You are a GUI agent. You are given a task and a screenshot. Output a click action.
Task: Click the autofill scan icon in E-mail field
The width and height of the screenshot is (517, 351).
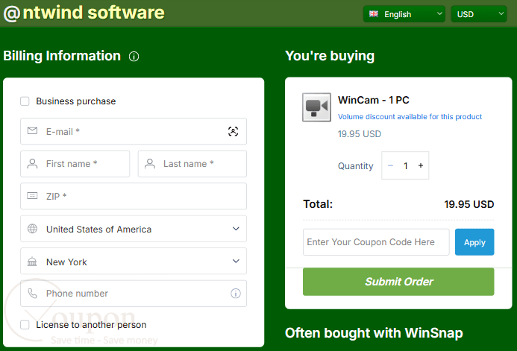233,131
